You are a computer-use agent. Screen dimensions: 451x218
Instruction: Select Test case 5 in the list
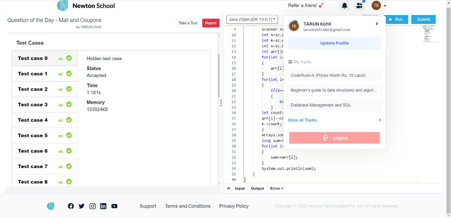click(x=45, y=135)
